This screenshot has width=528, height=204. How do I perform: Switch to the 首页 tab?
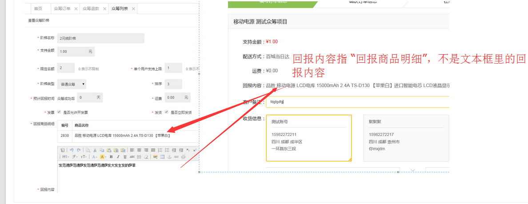click(39, 9)
